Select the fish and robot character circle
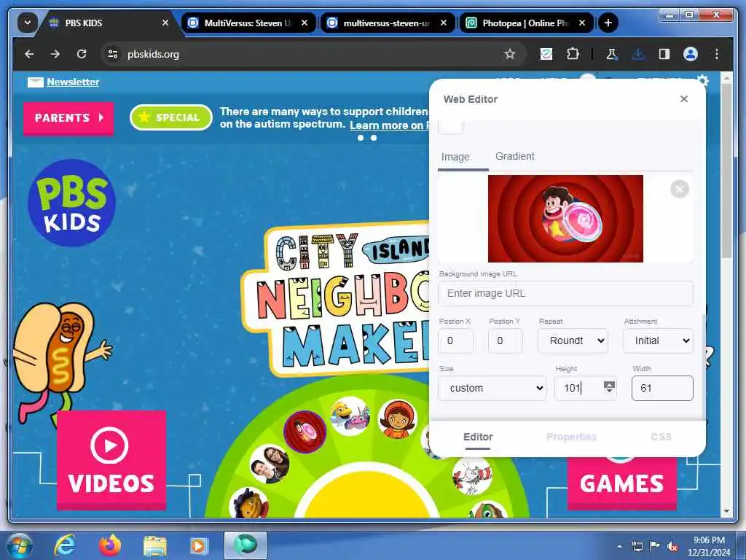The height and width of the screenshot is (560, 746). [x=350, y=416]
